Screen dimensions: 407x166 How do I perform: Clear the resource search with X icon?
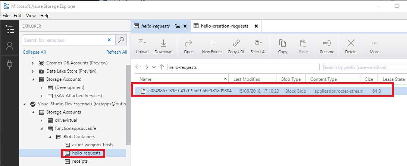[109, 40]
